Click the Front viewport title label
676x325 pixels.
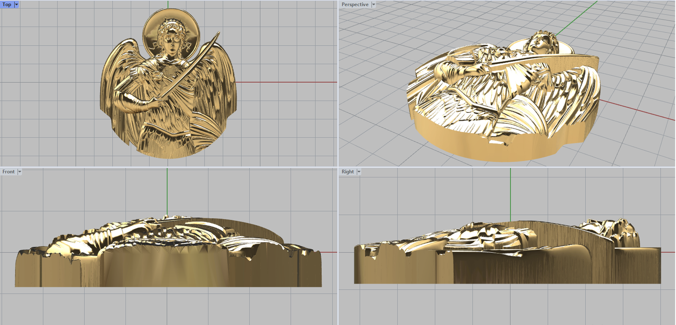pyautogui.click(x=8, y=172)
